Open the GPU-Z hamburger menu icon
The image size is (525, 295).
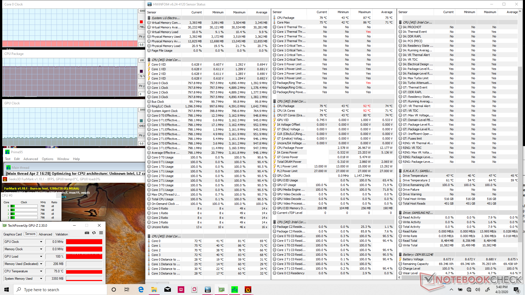click(x=101, y=233)
